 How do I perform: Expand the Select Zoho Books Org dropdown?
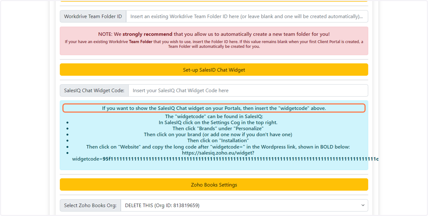(x=244, y=205)
